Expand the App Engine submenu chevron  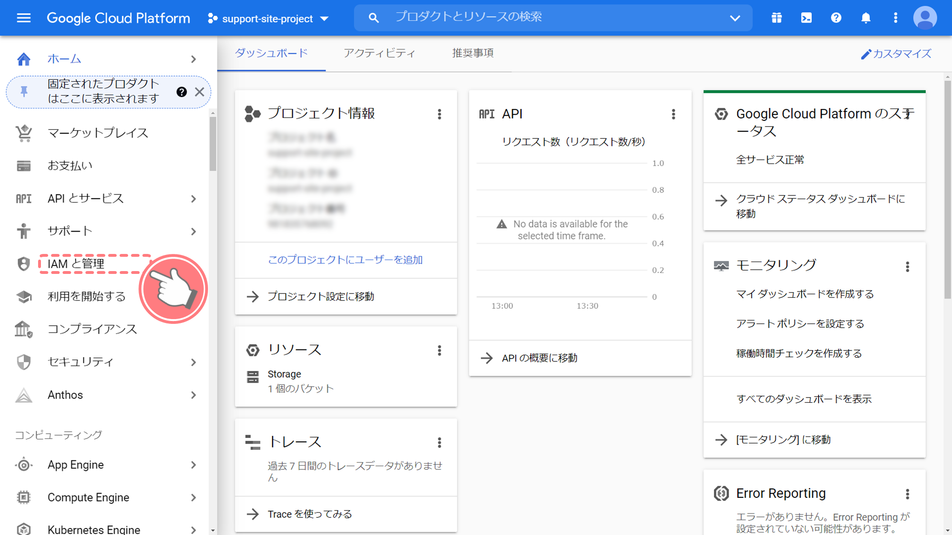[x=193, y=465]
